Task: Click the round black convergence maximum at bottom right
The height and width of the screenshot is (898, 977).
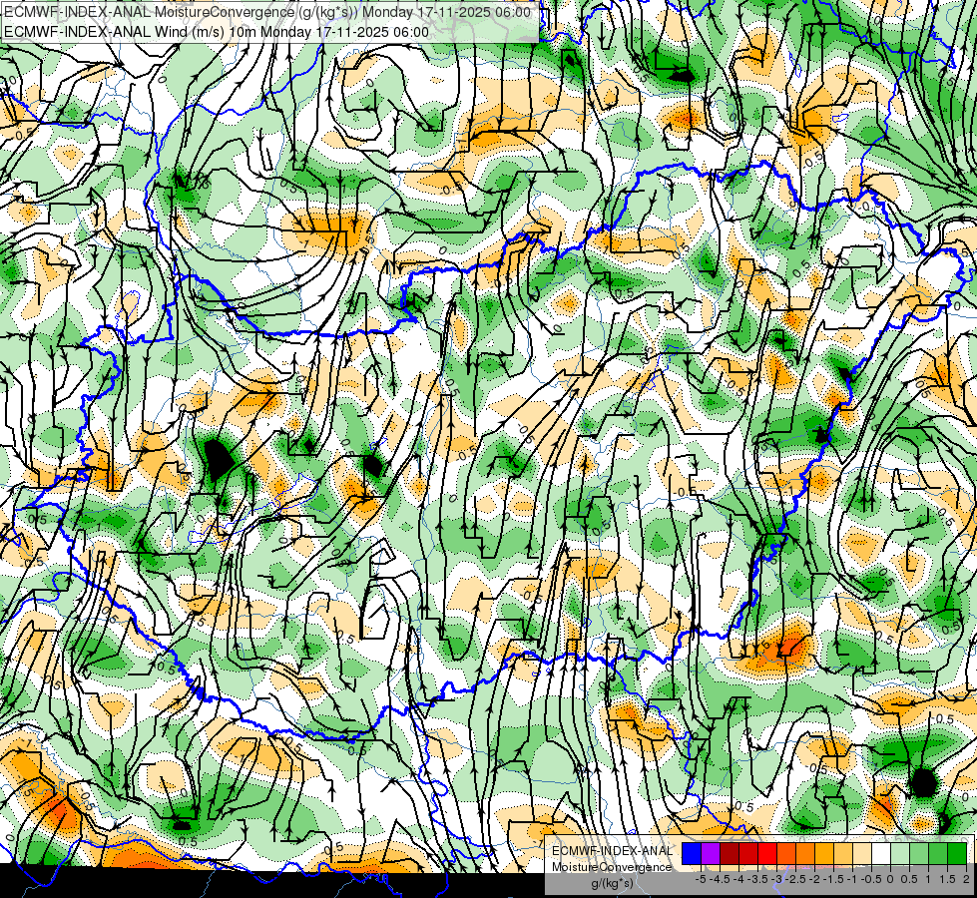Action: click(924, 782)
